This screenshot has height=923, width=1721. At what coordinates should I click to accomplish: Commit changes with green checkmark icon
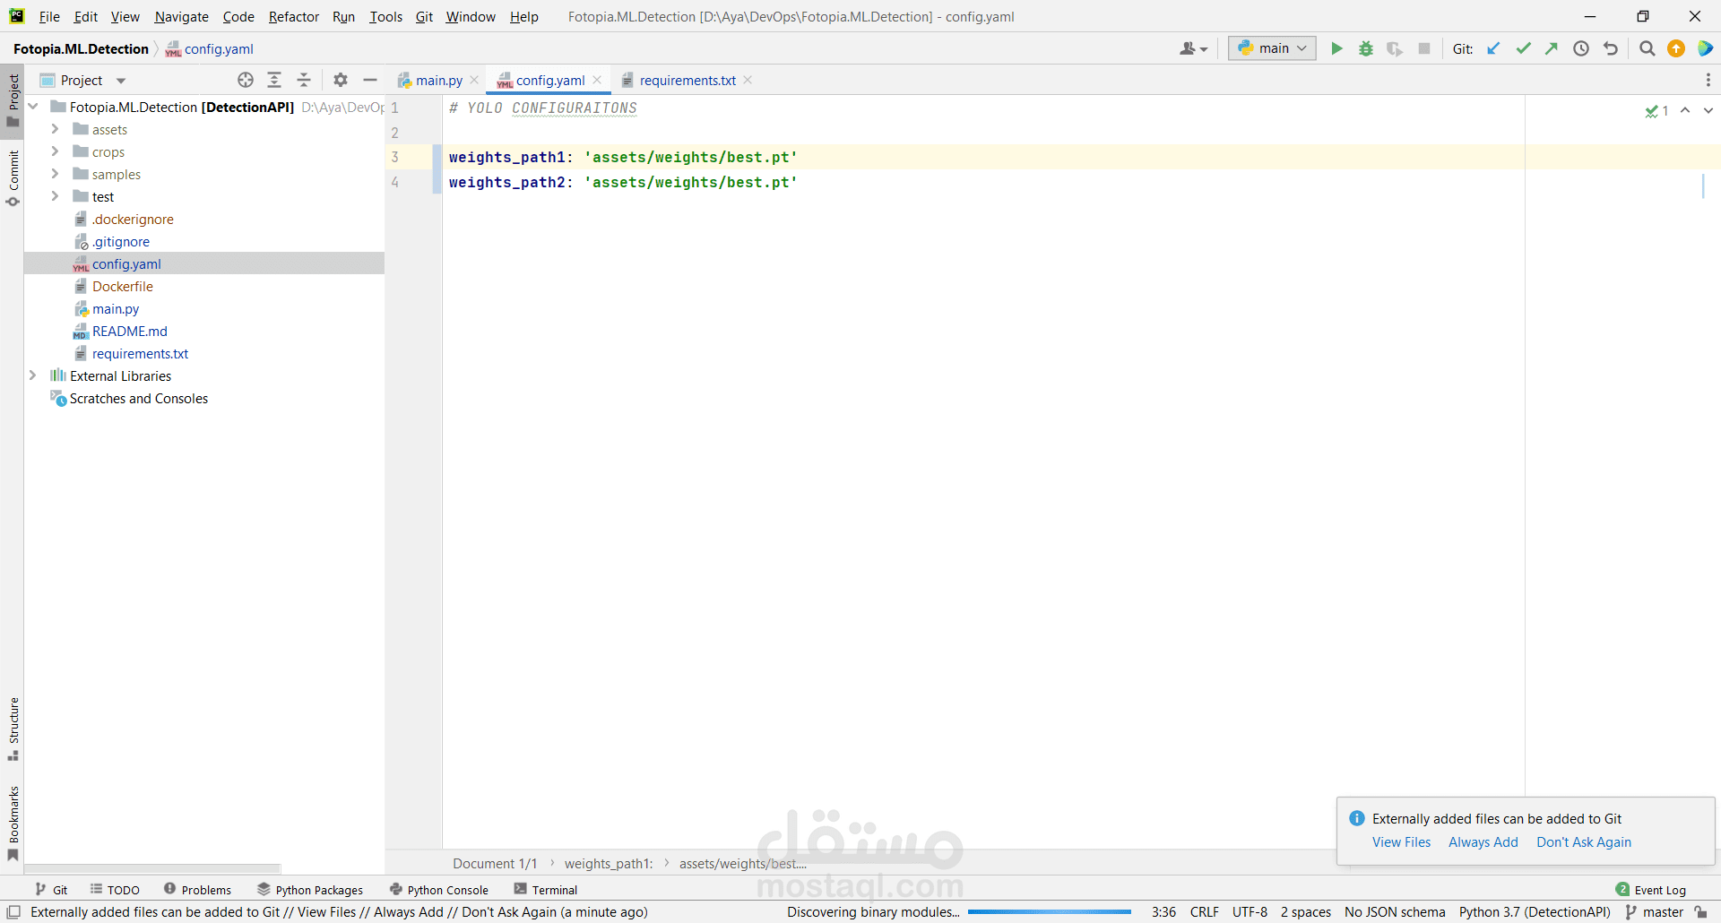coord(1523,48)
